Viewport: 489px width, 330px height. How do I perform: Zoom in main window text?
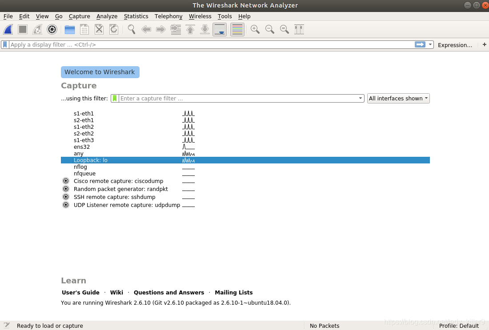[255, 29]
